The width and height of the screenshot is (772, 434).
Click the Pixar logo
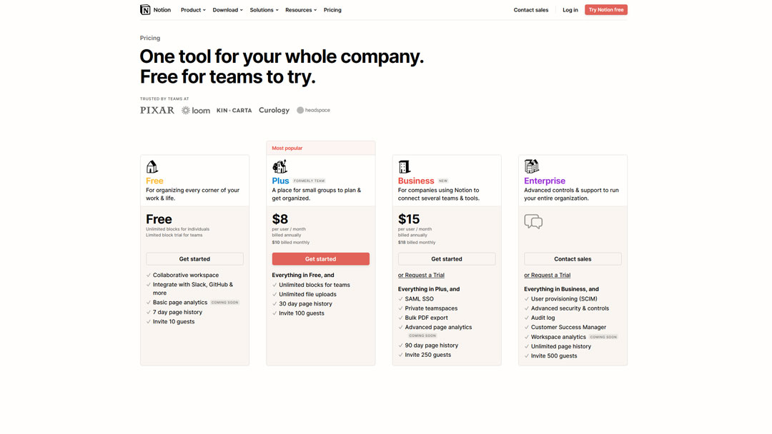[x=157, y=110]
